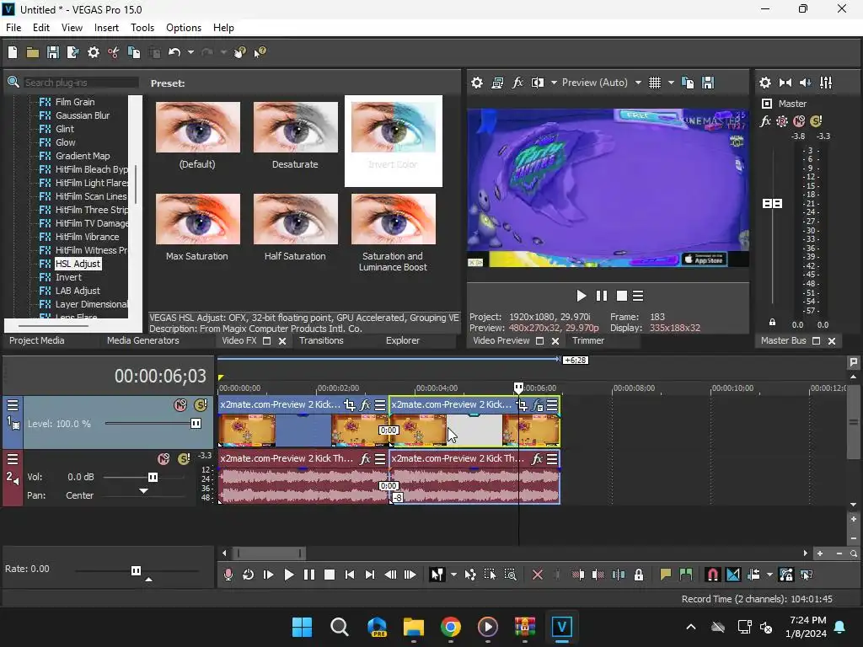Open Master FX button in Master Bus
The image size is (863, 647).
coord(765,121)
